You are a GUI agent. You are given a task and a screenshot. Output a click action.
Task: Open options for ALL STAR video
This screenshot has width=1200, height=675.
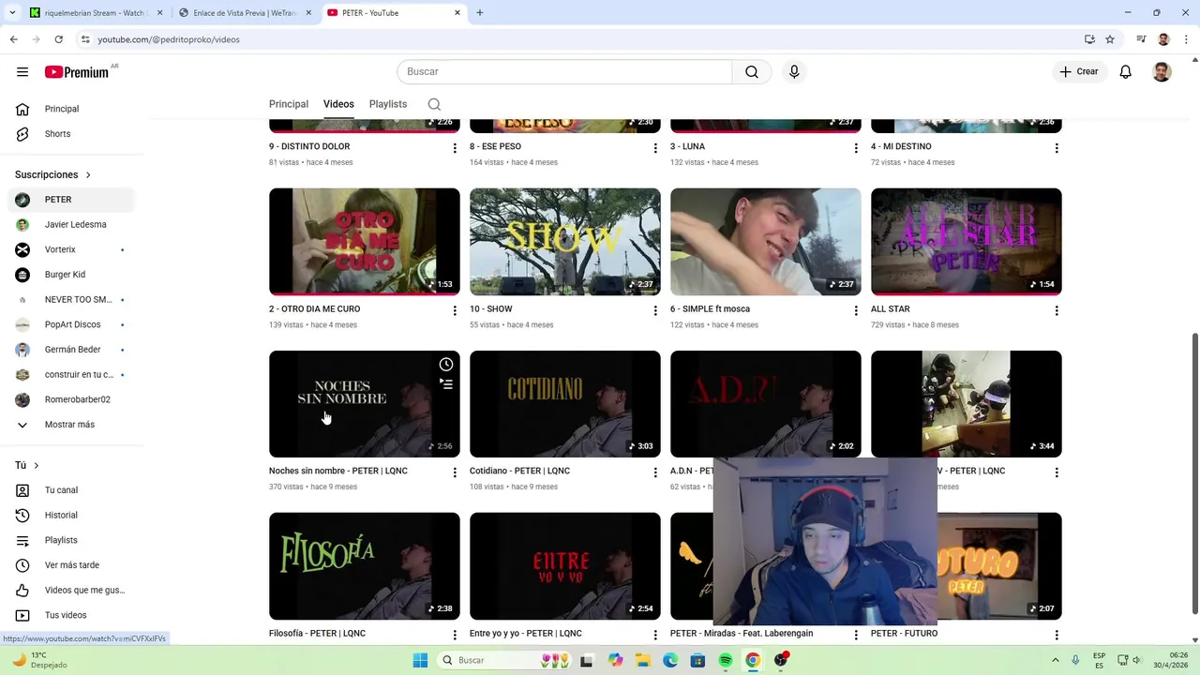[x=1057, y=310]
